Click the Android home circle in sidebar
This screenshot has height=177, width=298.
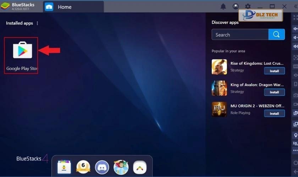(296, 163)
